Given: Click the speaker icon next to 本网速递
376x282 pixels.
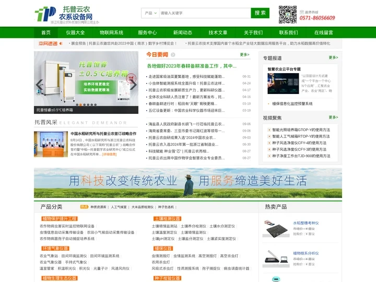Looking at the screenshot, I should click(61, 43).
